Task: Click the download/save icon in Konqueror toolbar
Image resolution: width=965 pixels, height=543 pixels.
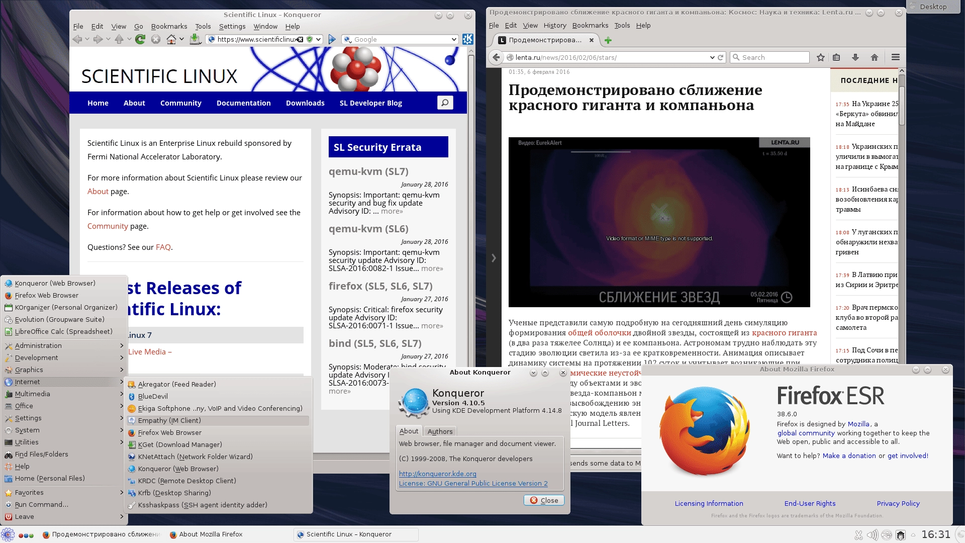Action: tap(196, 39)
